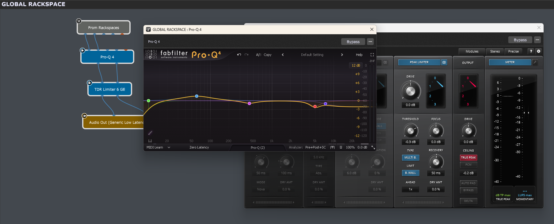This screenshot has width=554, height=224.
Task: Toggle Peak Limiter stereo link button
Action: click(444, 62)
